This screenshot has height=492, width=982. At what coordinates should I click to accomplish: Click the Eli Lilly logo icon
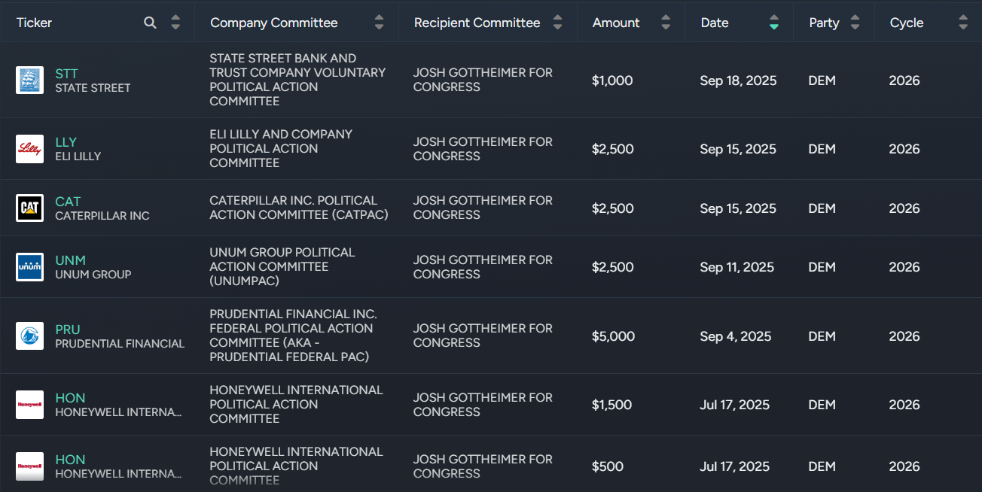[30, 149]
